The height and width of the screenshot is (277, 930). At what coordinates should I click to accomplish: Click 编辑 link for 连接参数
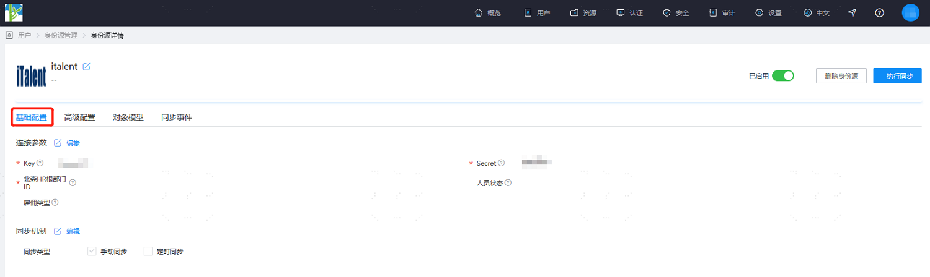73,143
